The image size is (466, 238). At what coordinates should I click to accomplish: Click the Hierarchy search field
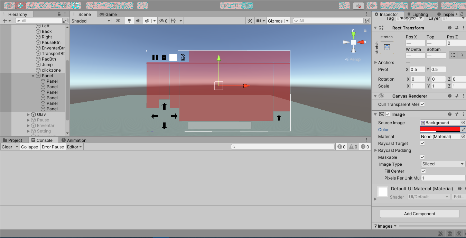pos(38,20)
